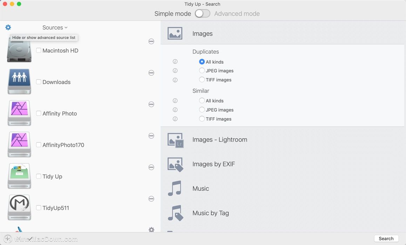Click the Affinity Photo disk image icon

tap(19, 113)
